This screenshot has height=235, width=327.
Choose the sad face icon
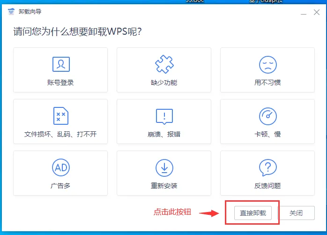[x=268, y=65]
